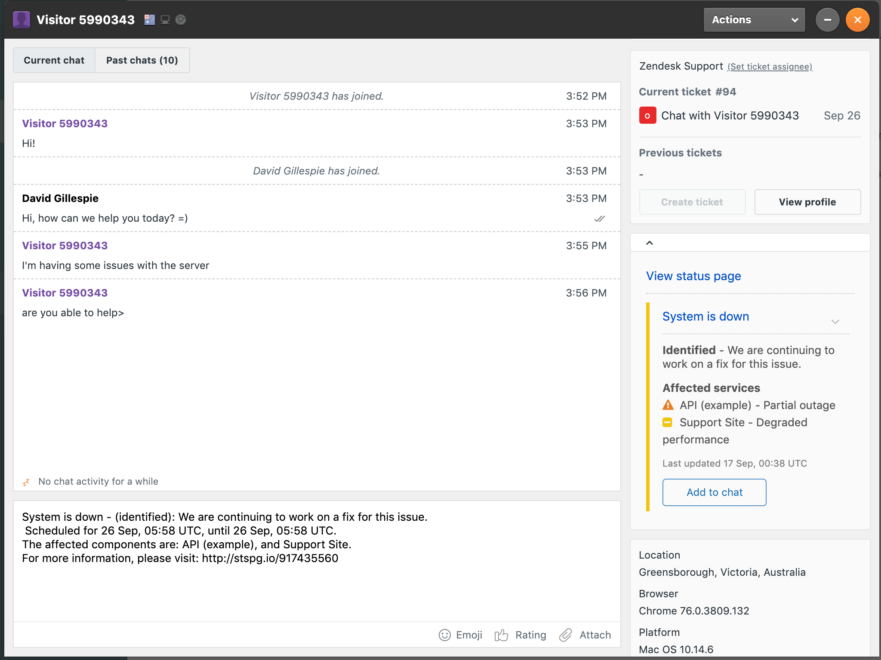Click the Rating thumbs-up icon
The height and width of the screenshot is (660, 881).
pyautogui.click(x=501, y=635)
